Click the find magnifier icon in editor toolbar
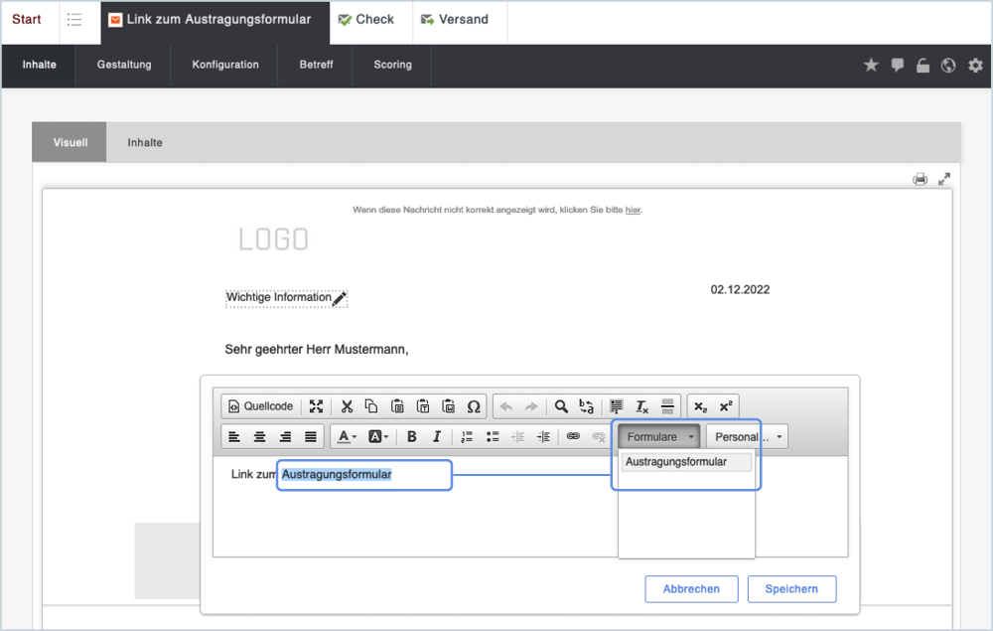The width and height of the screenshot is (993, 631). click(x=561, y=406)
